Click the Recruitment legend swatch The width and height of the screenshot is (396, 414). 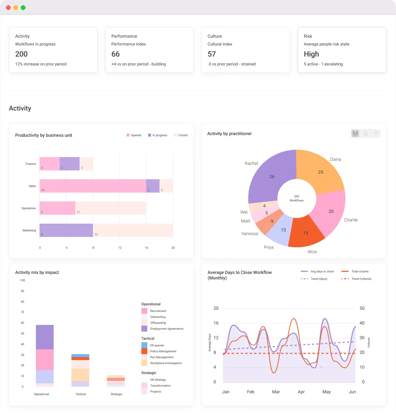pos(144,311)
